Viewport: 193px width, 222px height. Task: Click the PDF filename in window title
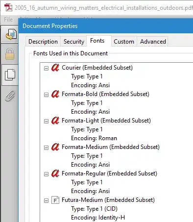pyautogui.click(x=104, y=8)
